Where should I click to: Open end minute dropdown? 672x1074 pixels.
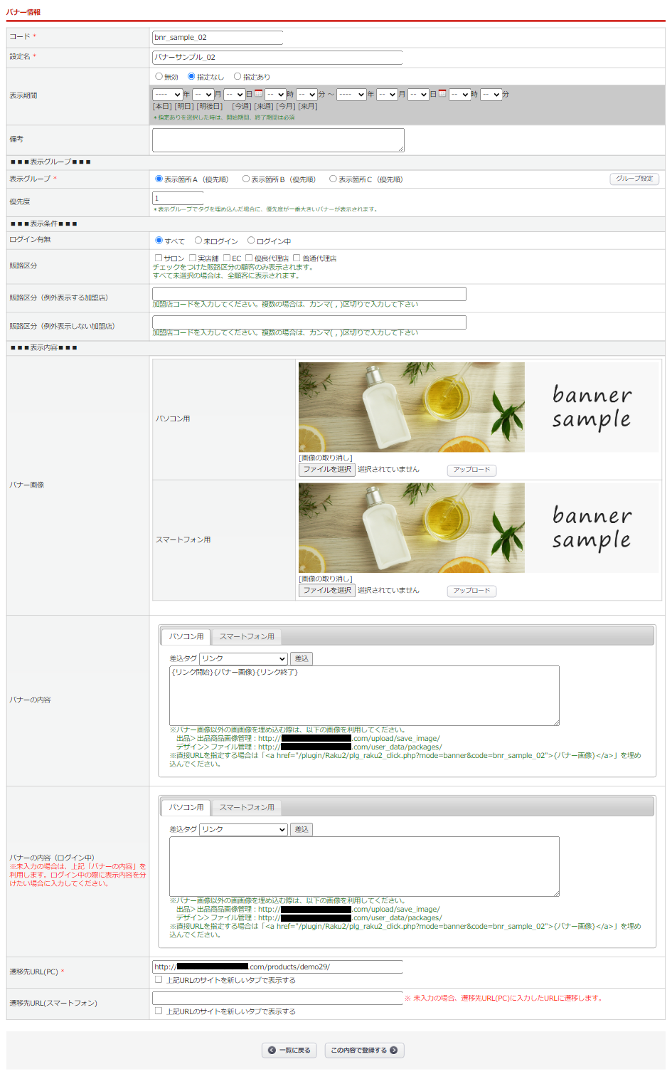point(491,94)
